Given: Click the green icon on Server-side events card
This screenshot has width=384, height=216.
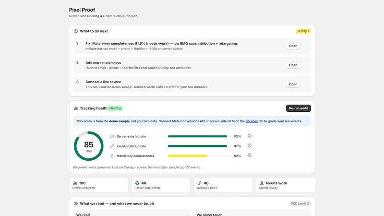Looking at the screenshot, I should [137, 183].
